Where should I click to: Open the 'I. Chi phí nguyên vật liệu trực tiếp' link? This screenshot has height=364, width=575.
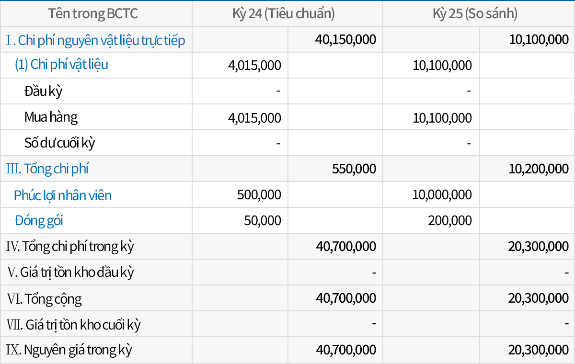[x=95, y=40]
